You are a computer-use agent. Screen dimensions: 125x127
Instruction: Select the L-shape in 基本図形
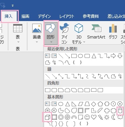click(94, 111)
